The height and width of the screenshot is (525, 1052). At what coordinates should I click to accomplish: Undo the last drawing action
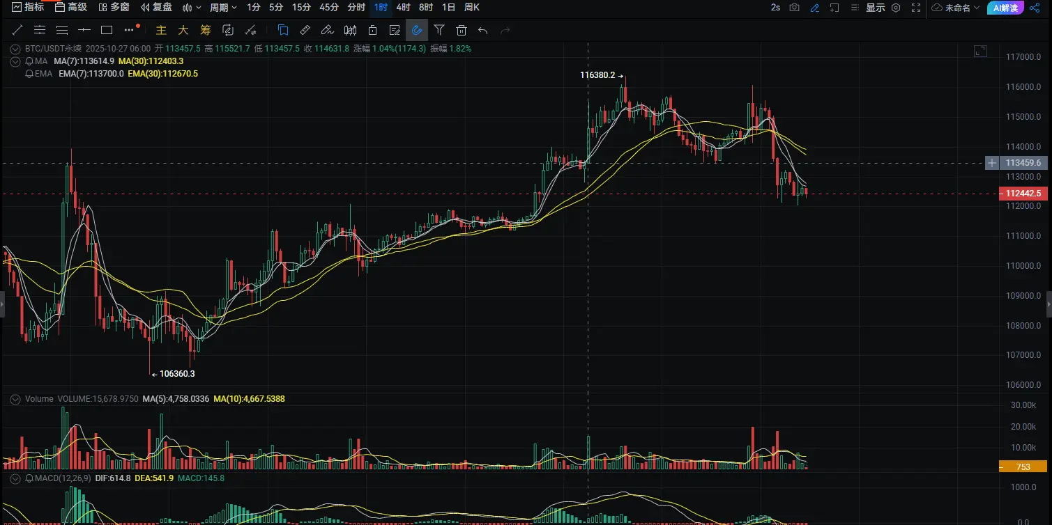click(x=483, y=30)
